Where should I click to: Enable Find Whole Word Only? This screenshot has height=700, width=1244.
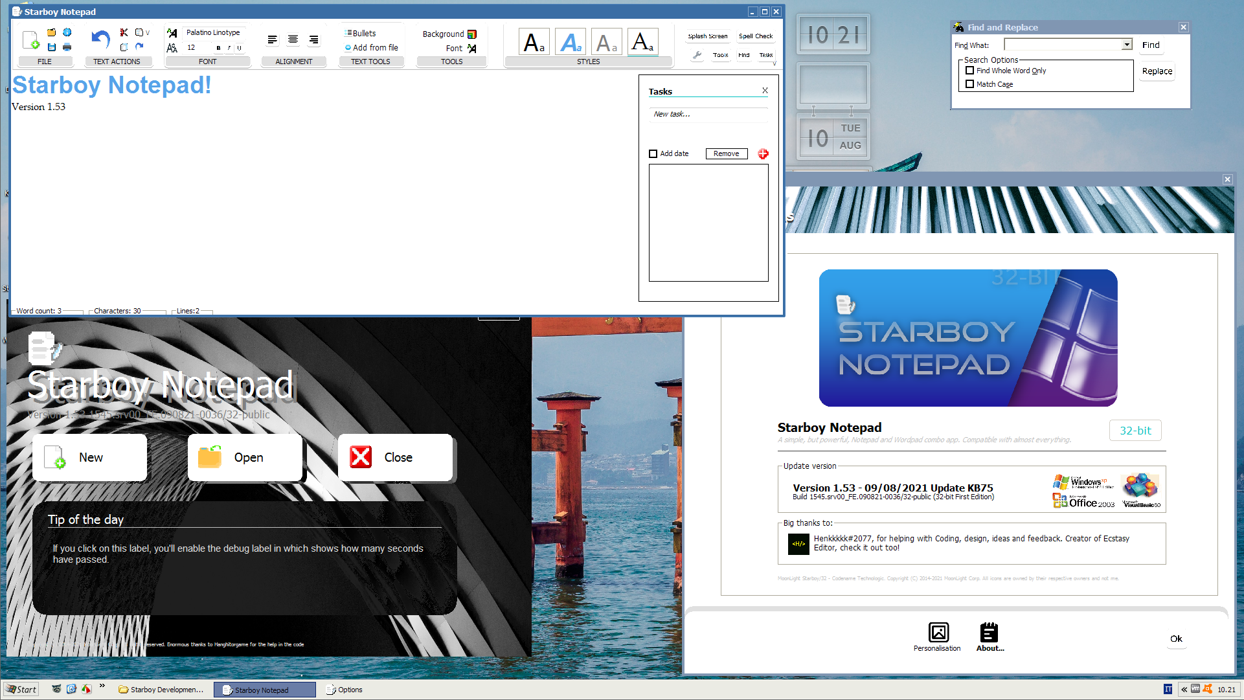(970, 71)
